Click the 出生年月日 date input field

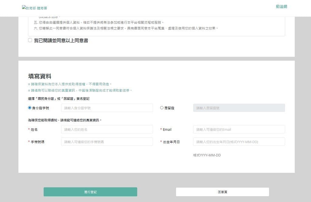coord(239,142)
